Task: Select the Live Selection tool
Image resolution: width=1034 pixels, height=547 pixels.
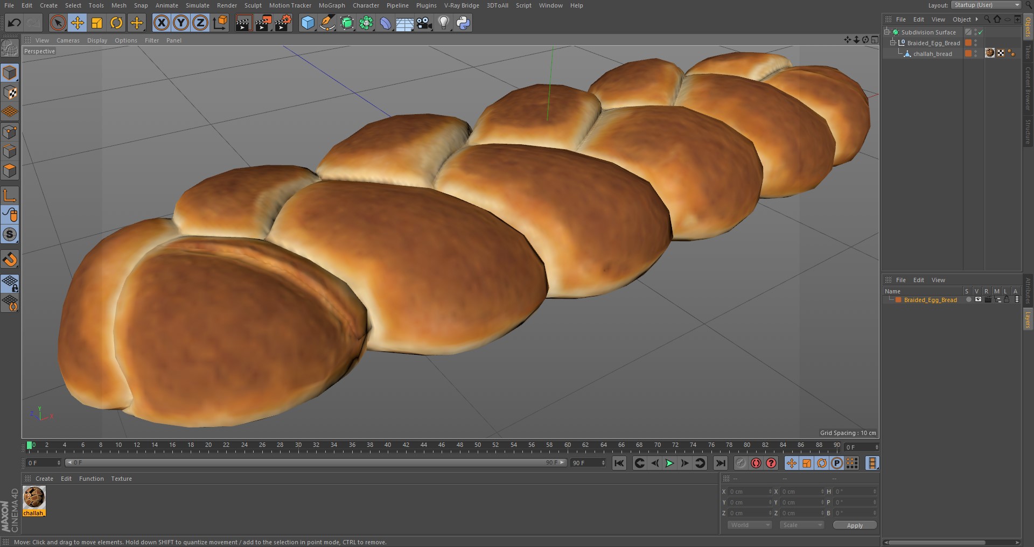Action: tap(58, 23)
